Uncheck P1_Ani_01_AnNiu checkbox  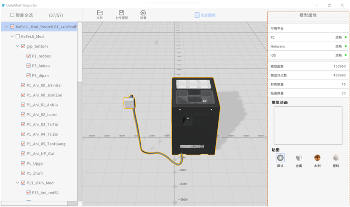click(23, 105)
